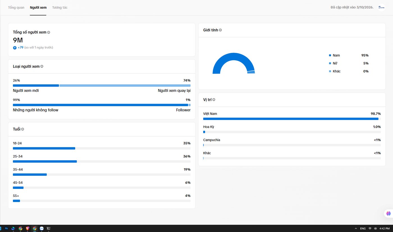The height and width of the screenshot is (232, 393).
Task: Open the info tooltip icon beside Tuổi
Action: [x=22, y=129]
